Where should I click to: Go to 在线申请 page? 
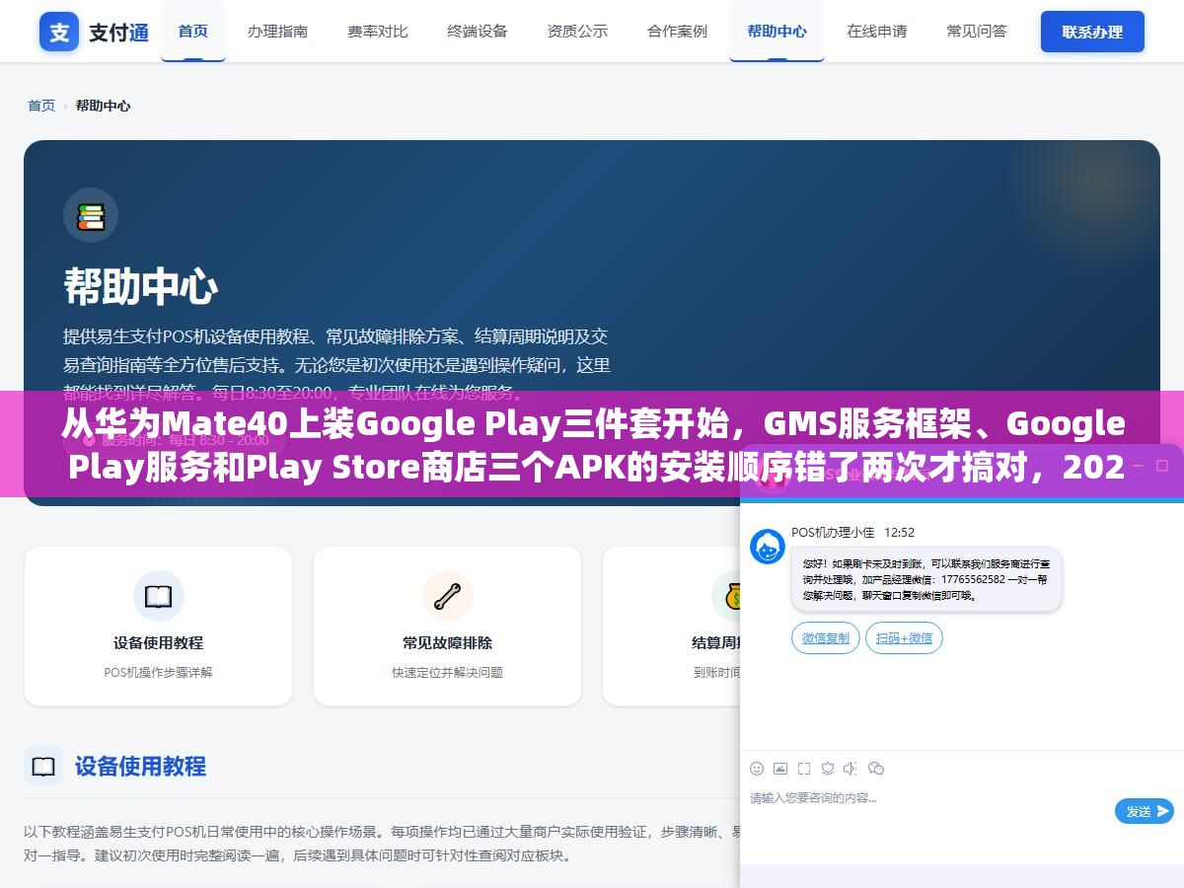point(876,31)
